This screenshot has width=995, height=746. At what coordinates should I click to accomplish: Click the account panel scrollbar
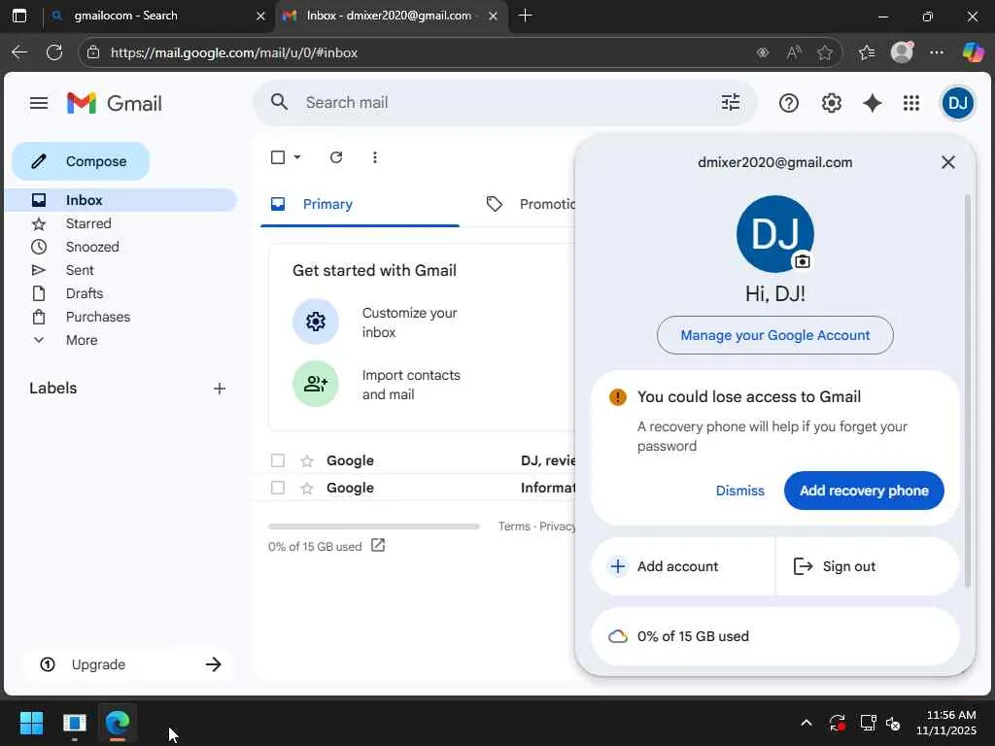967,390
